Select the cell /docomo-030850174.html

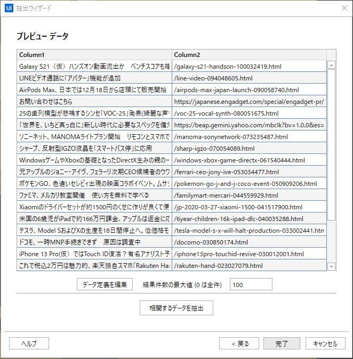(249, 242)
